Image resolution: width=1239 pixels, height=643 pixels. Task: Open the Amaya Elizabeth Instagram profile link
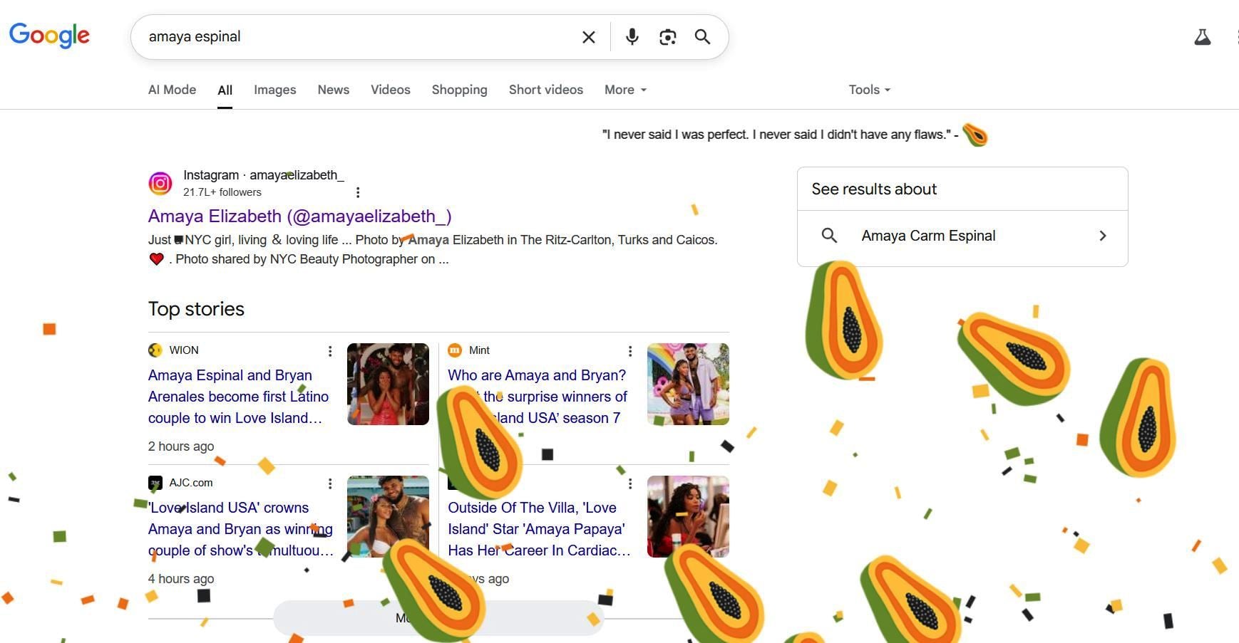299,216
